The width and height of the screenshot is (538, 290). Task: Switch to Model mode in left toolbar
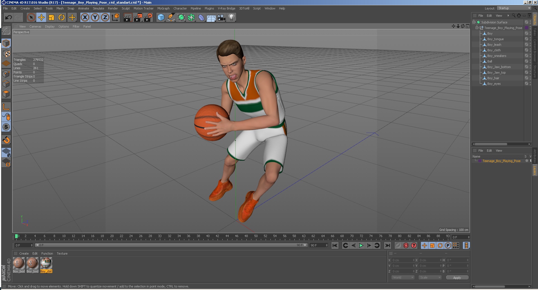coord(6,43)
